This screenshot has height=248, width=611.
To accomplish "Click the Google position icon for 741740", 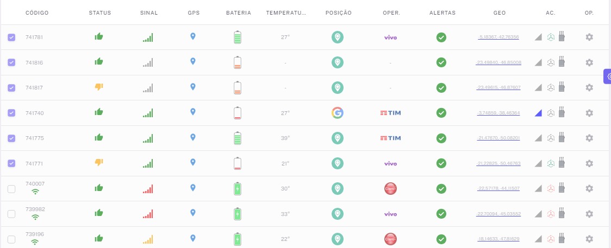I will coord(338,113).
